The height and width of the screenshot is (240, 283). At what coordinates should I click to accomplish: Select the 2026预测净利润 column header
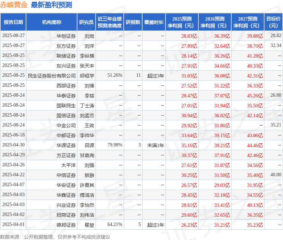(x=215, y=22)
